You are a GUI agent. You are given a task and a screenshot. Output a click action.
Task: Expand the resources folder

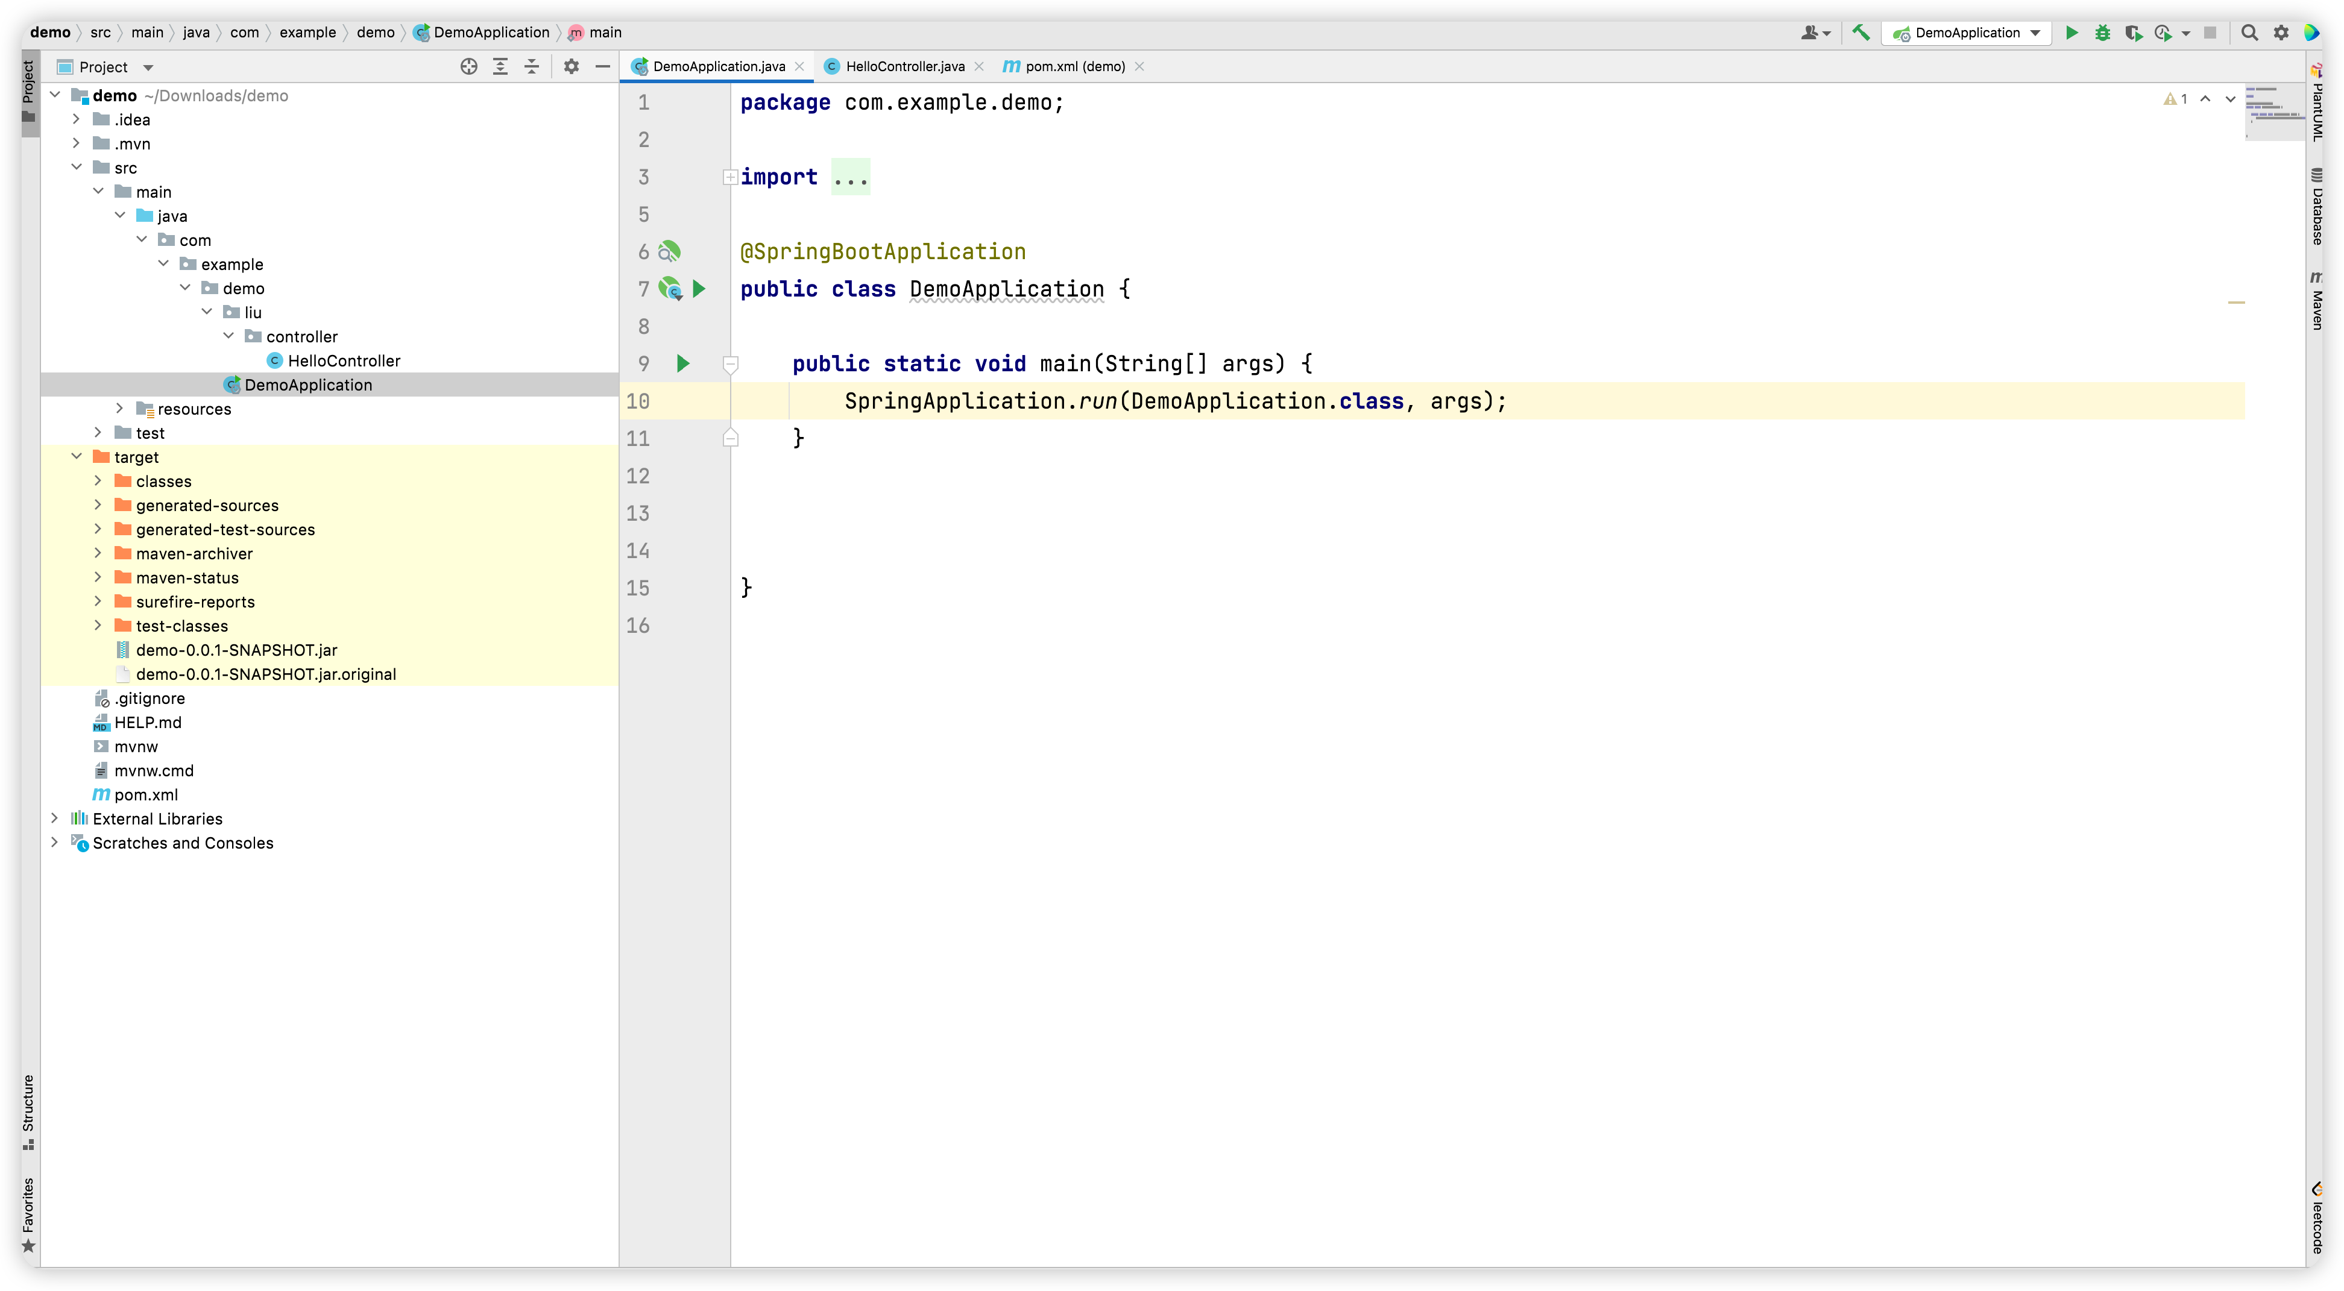tap(120, 409)
